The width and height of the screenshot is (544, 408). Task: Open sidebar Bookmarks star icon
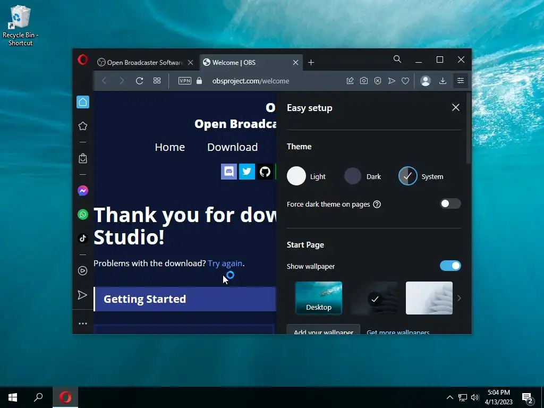click(83, 126)
